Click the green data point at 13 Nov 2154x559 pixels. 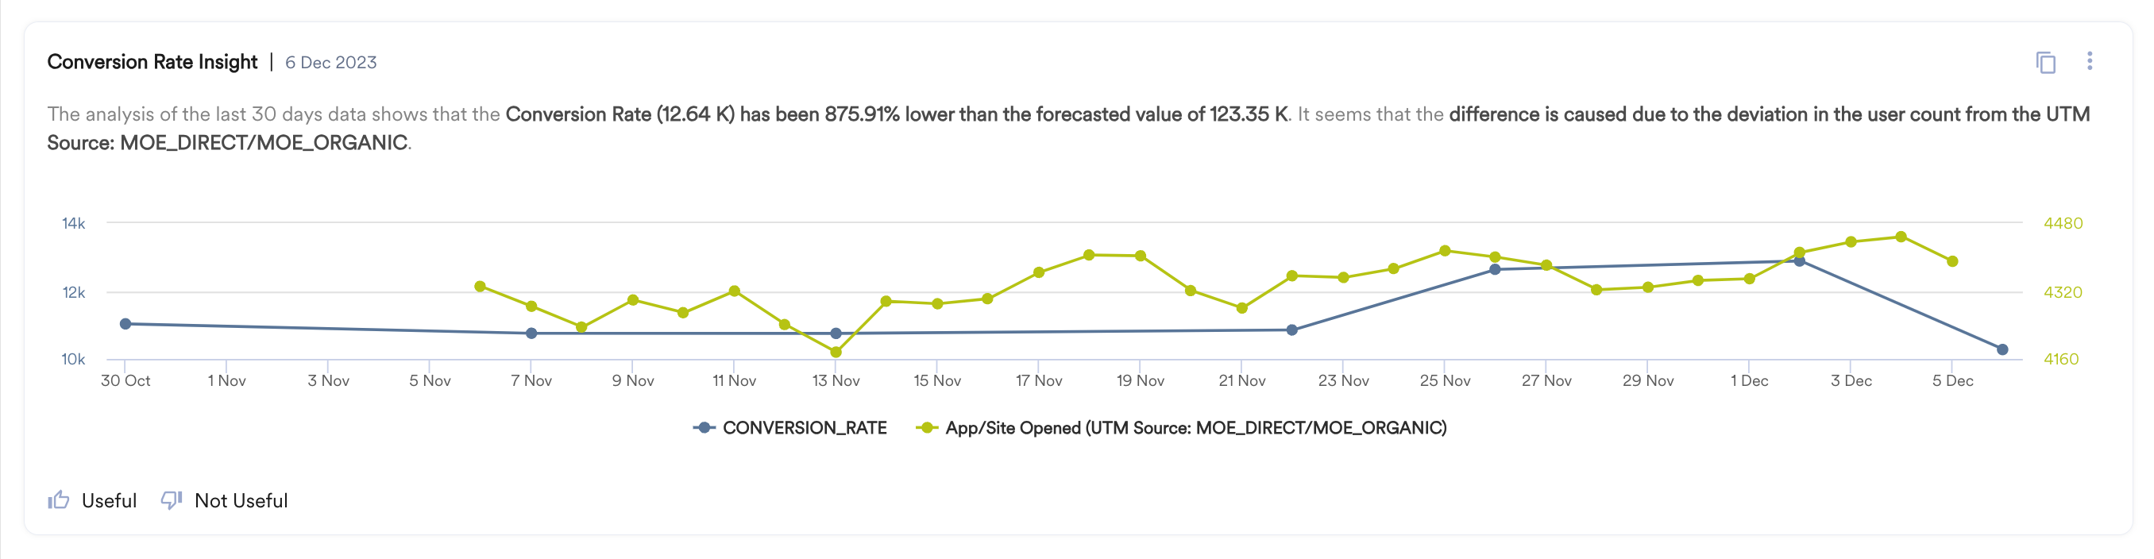pos(836,353)
